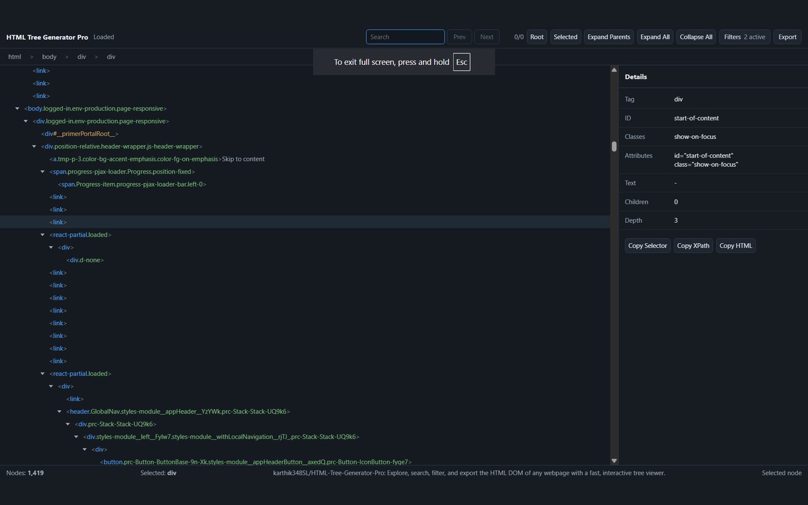Viewport: 808px width, 505px height.
Task: Select the div.logged-in.env-production.page-responsive row
Action: point(306,121)
